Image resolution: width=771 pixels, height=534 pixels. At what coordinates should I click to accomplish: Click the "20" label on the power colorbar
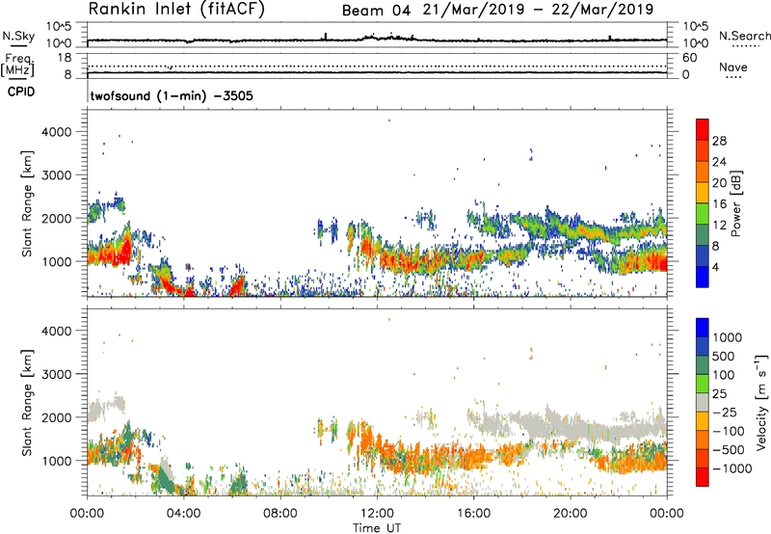click(x=719, y=183)
